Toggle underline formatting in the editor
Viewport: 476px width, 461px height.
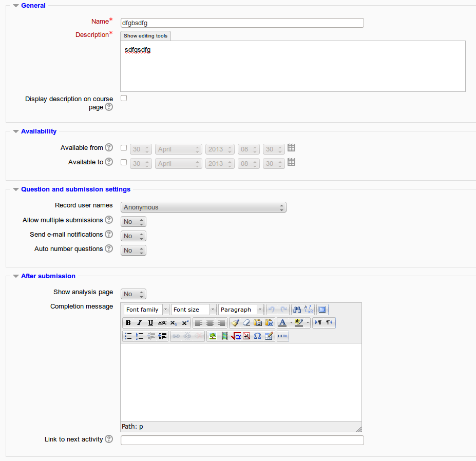tap(150, 322)
